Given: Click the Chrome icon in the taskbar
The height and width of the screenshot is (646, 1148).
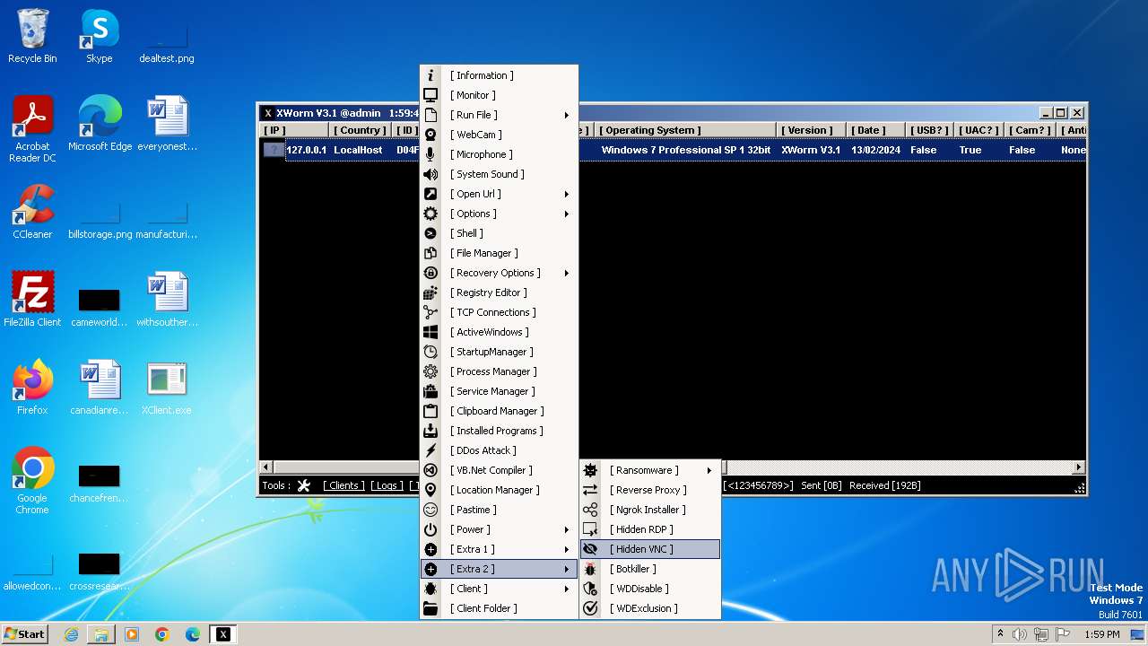Looking at the screenshot, I should 162,634.
